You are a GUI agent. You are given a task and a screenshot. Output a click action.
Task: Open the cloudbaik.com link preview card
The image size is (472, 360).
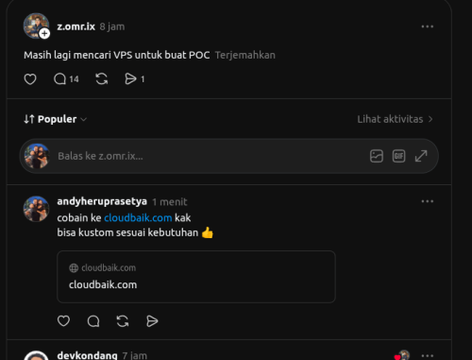tap(196, 277)
